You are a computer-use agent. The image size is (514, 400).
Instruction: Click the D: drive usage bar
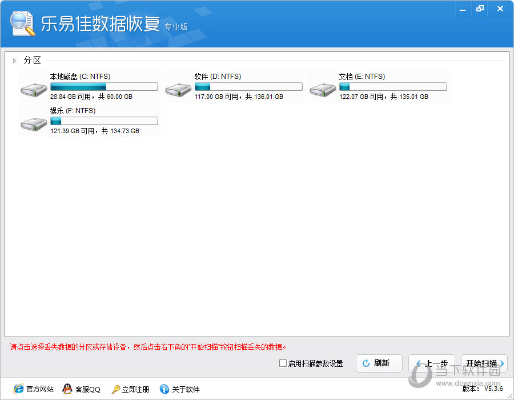249,86
